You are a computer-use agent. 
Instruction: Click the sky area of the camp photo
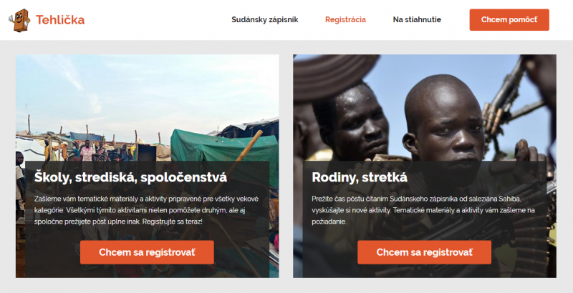146,87
